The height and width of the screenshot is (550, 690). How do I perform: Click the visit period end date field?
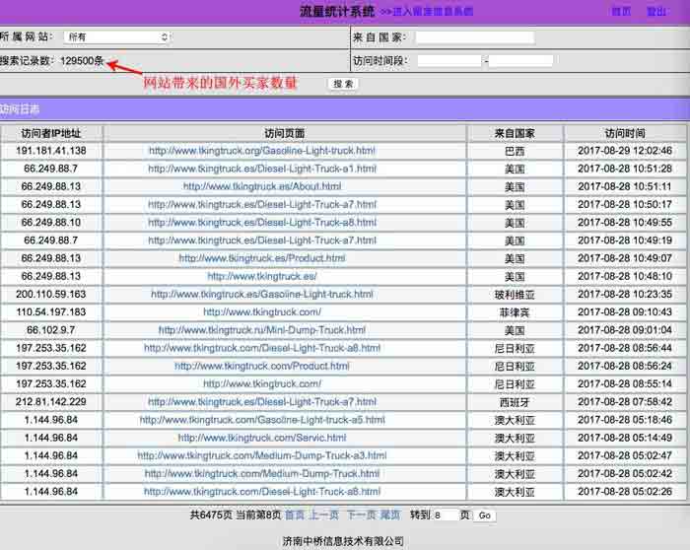(x=520, y=61)
